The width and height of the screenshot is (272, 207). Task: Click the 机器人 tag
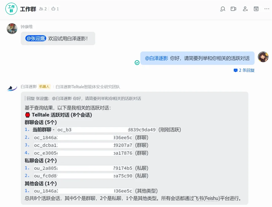click(x=44, y=86)
